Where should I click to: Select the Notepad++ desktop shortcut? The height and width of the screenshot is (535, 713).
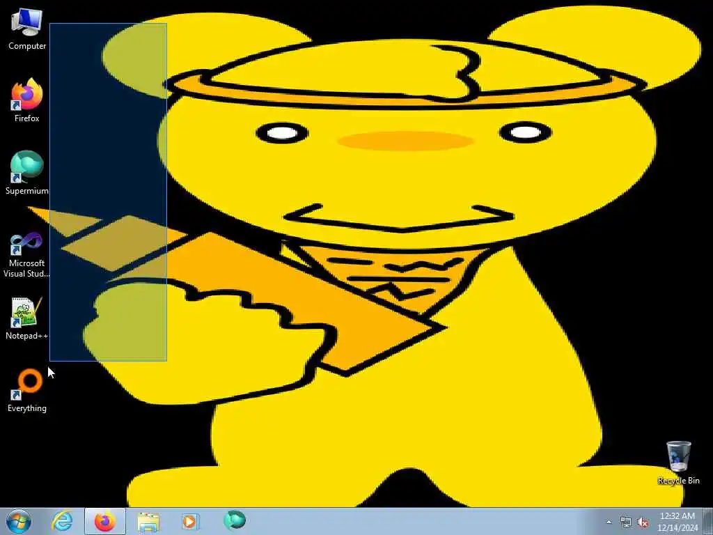[27, 318]
